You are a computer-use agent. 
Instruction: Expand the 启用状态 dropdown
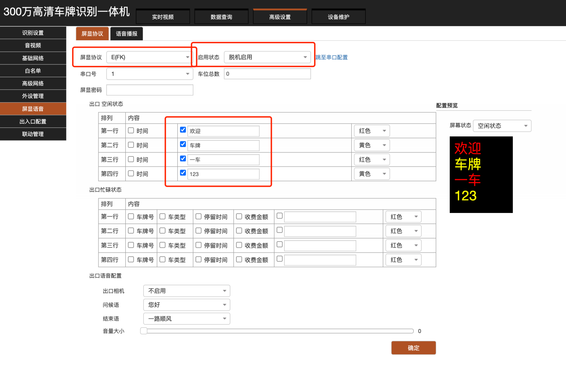pos(267,57)
